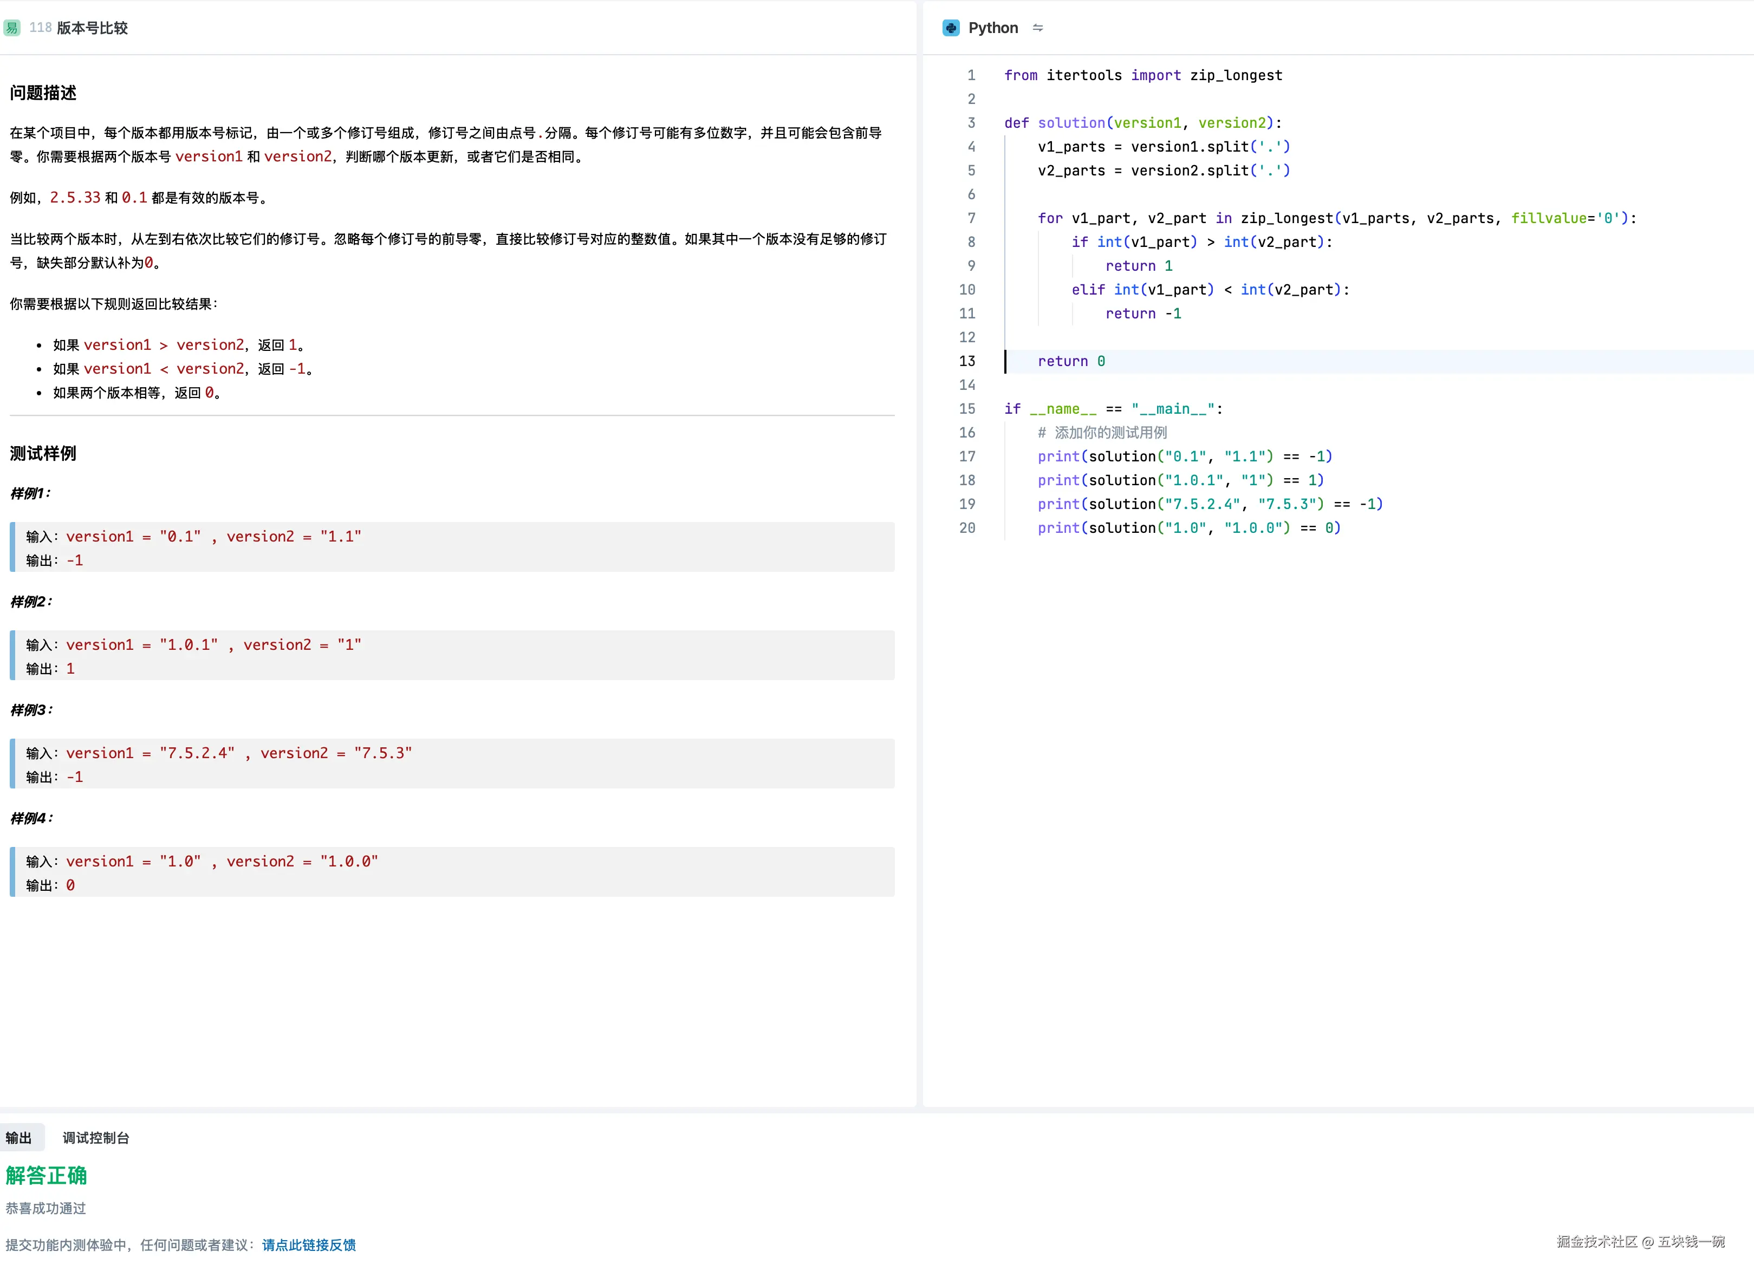Click the 问题描述 section heading
The image size is (1754, 1278).
point(43,93)
